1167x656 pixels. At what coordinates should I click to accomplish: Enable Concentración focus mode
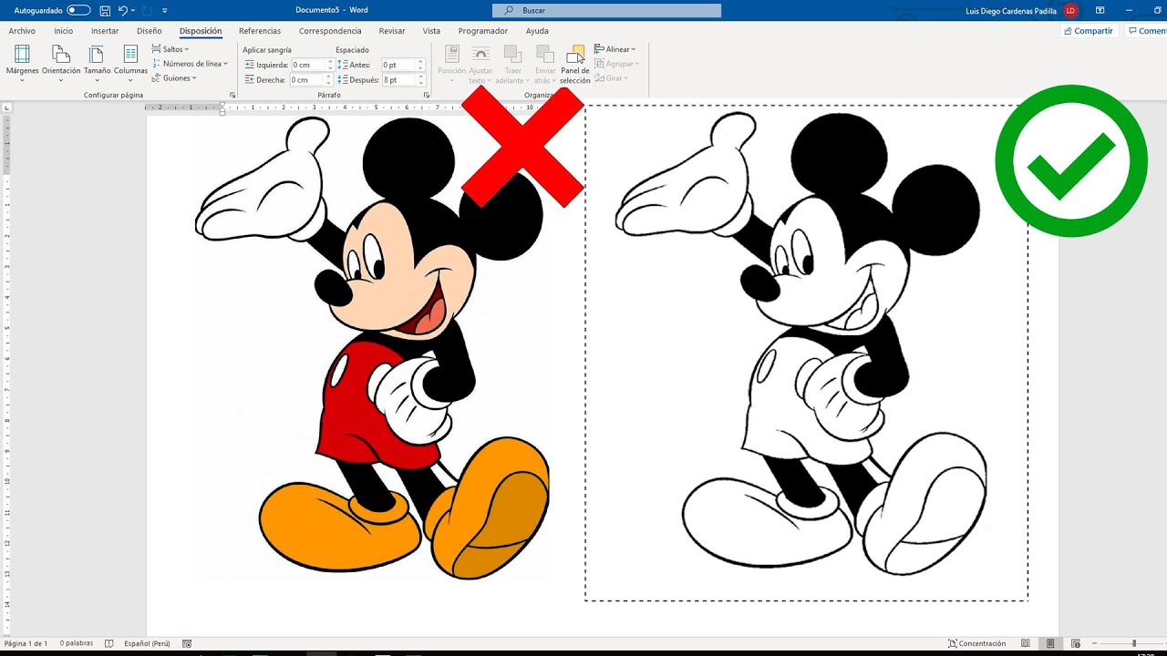[x=977, y=643]
